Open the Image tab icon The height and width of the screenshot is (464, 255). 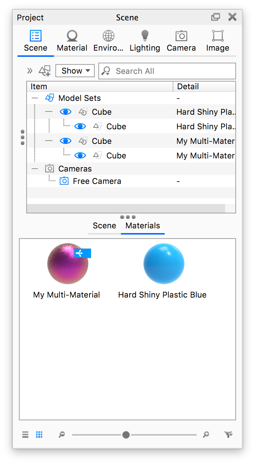pyautogui.click(x=217, y=36)
